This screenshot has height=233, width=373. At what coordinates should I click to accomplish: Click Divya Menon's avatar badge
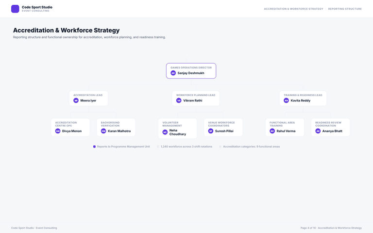click(x=58, y=131)
